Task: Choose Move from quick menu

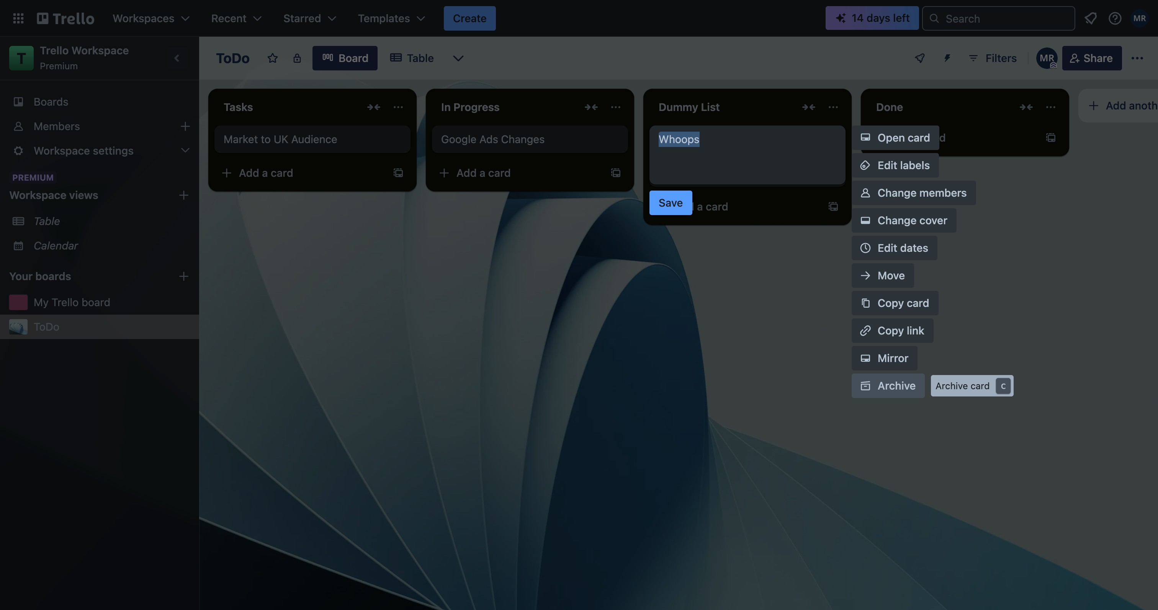Action: click(883, 276)
